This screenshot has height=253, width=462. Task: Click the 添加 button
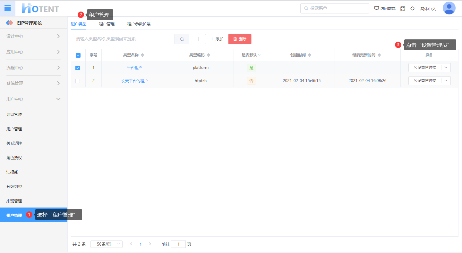217,39
